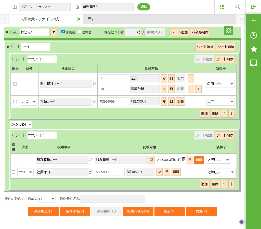Image resolution: width=261 pixels, height=229 pixels.
Task: Open favorites star icon in sidebar
Action: 253,49
